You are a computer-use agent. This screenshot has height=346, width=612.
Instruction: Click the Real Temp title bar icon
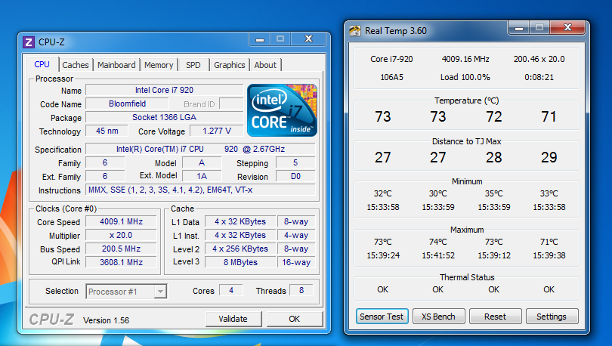[355, 31]
